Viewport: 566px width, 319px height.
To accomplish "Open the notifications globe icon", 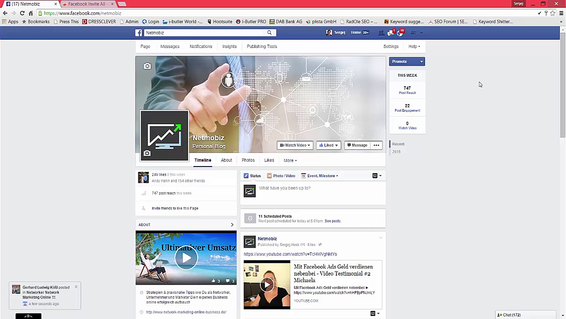I will [x=400, y=33].
